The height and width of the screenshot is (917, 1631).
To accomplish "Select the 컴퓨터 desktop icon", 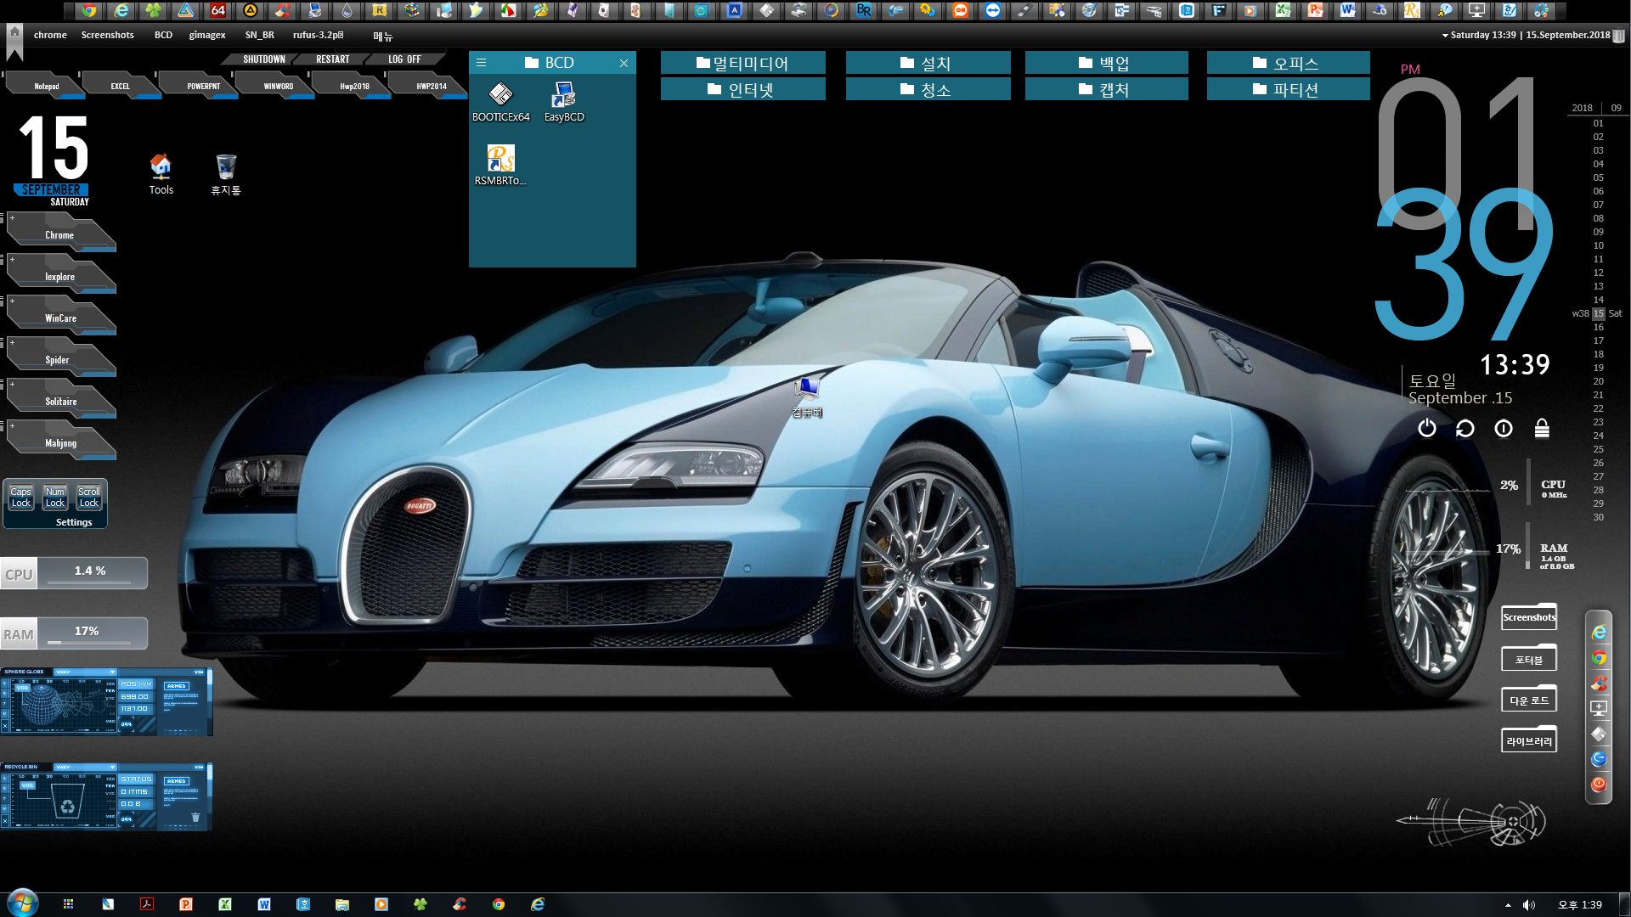I will click(807, 397).
